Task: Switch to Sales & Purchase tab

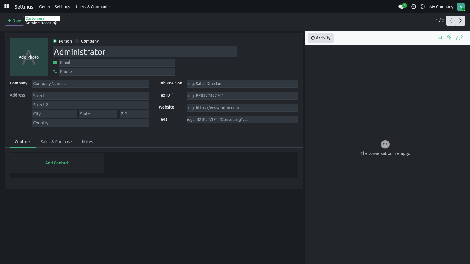Action: [56, 142]
